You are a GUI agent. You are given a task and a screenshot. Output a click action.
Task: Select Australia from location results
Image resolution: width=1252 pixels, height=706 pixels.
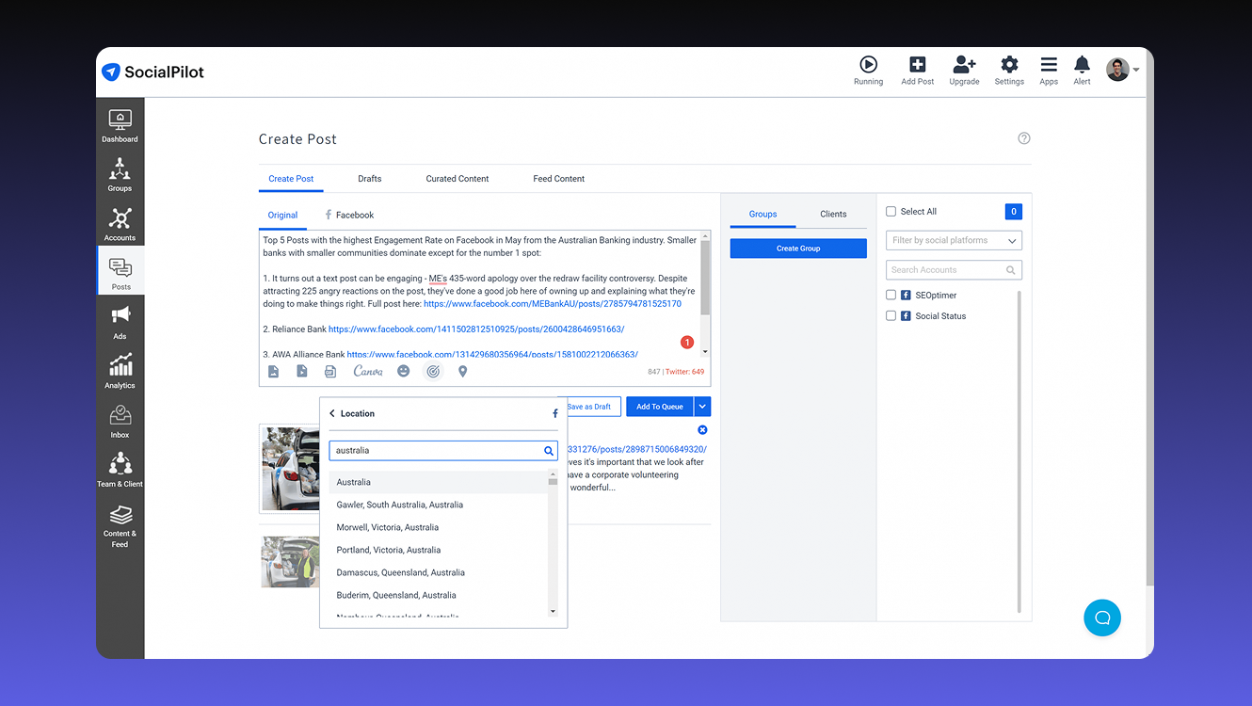coord(438,482)
